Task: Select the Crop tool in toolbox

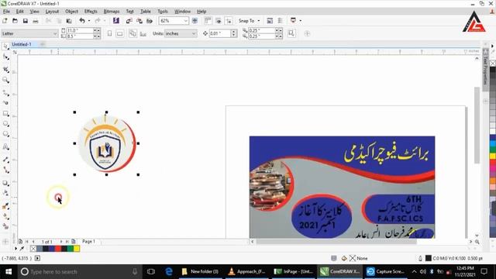Action: [x=5, y=69]
